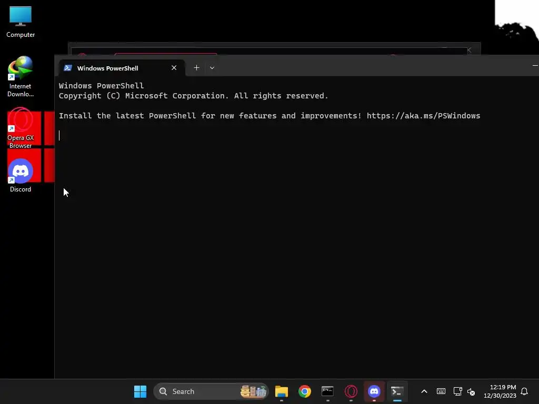The width and height of the screenshot is (539, 404).
Task: Open the Command Prompt taskbar icon
Action: (327, 391)
